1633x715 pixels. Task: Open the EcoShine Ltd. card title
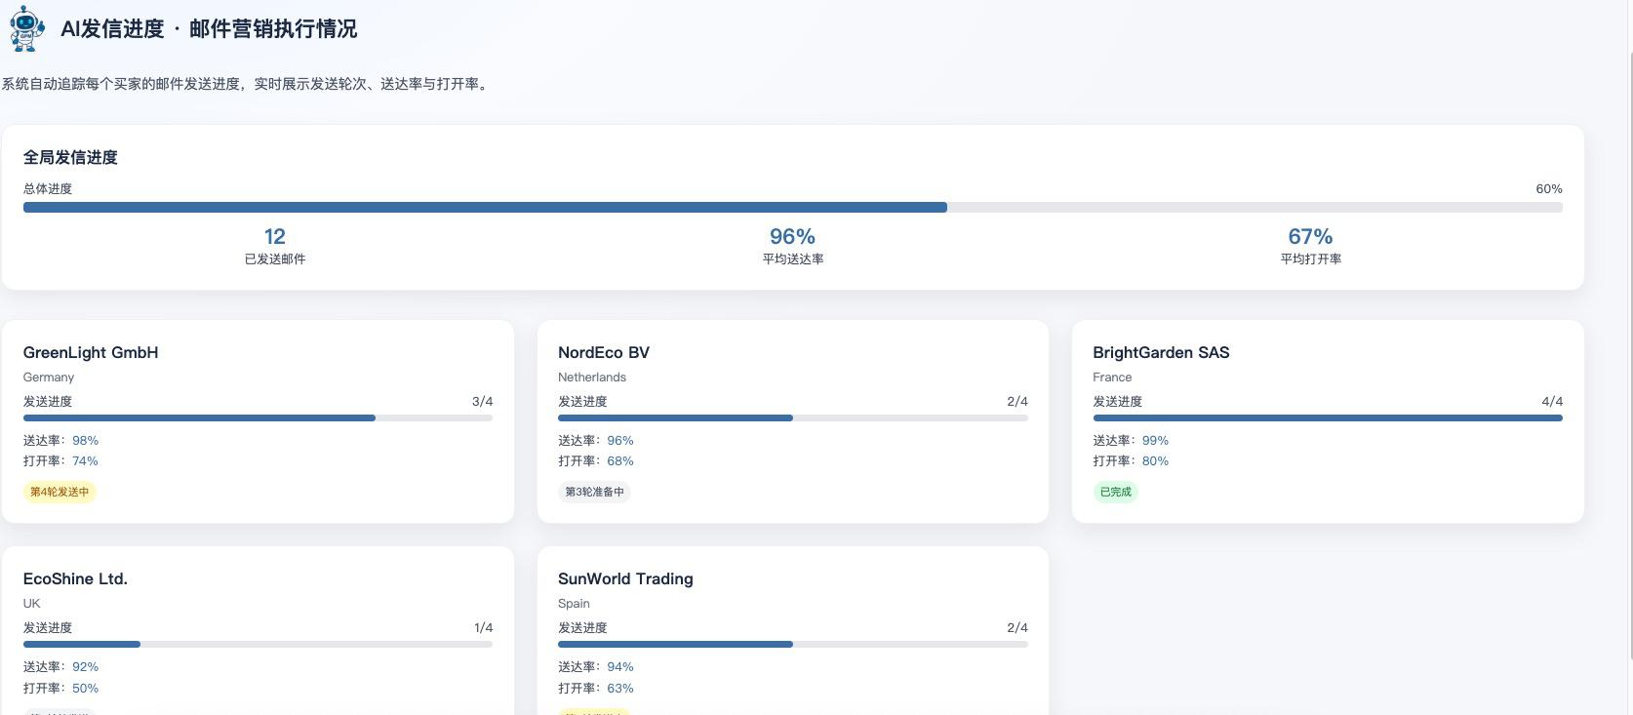pyautogui.click(x=75, y=579)
